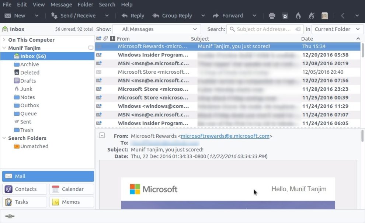Open the Message menu

[x=61, y=5]
